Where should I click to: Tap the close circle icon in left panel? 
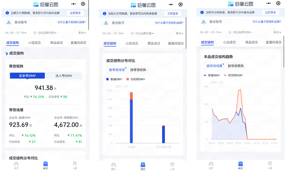[83, 4]
